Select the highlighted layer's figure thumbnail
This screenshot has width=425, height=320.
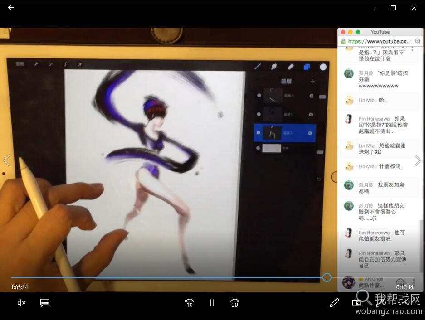tap(272, 132)
